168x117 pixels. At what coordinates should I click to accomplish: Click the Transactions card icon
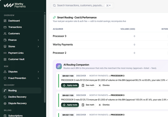click(x=5, y=27)
